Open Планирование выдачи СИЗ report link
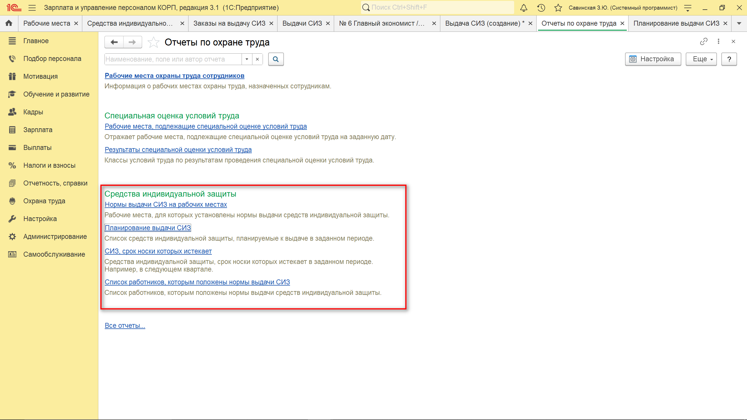 (148, 228)
